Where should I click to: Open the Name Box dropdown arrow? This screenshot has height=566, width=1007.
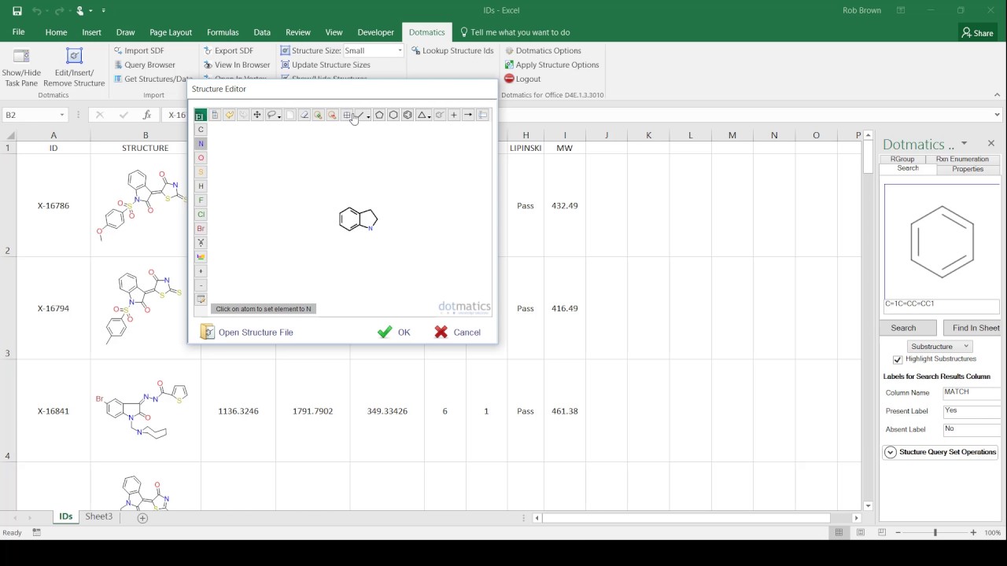click(62, 115)
